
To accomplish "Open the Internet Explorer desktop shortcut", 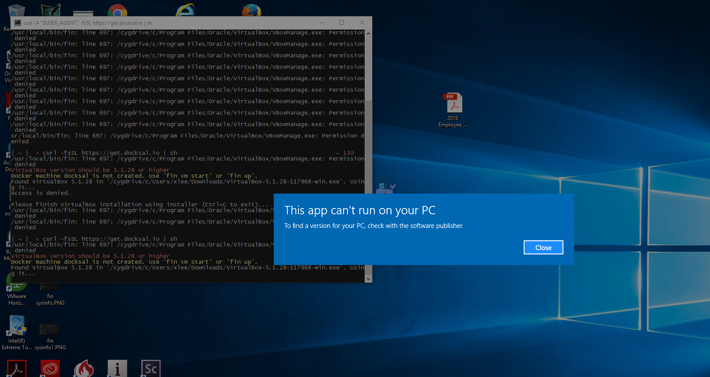I will click(185, 10).
